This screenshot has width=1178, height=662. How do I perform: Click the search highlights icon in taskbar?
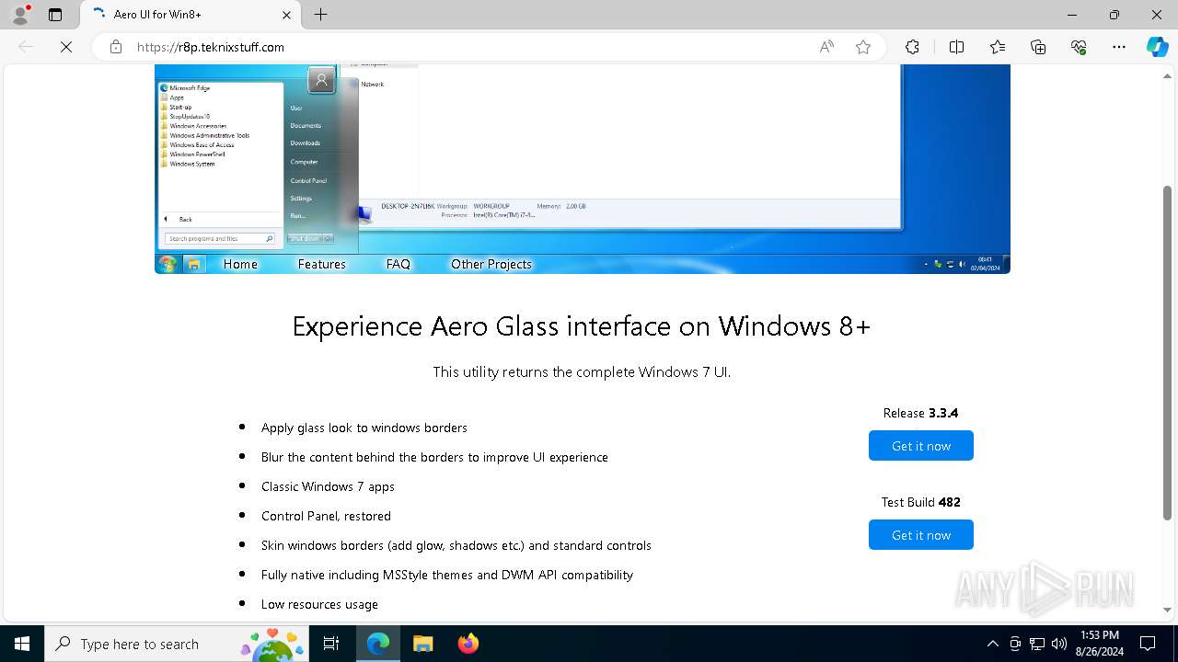[x=272, y=644]
